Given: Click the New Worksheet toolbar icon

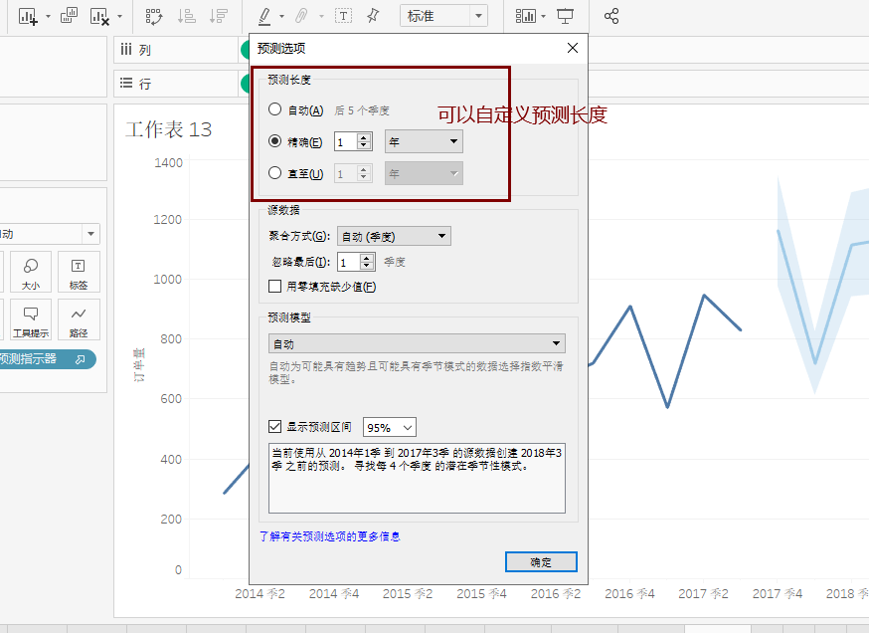Looking at the screenshot, I should (27, 16).
